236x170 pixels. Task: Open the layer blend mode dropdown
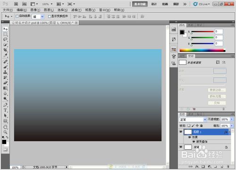pyautogui.click(x=193, y=119)
